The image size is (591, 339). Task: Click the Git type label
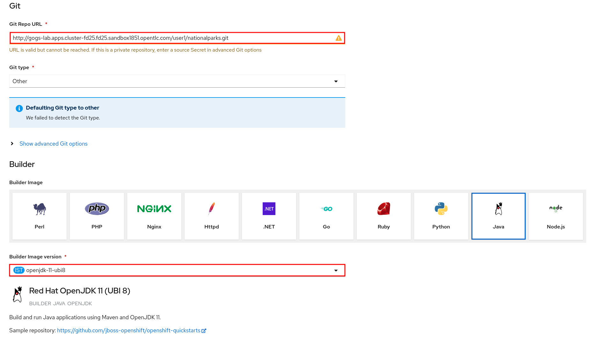pos(19,68)
